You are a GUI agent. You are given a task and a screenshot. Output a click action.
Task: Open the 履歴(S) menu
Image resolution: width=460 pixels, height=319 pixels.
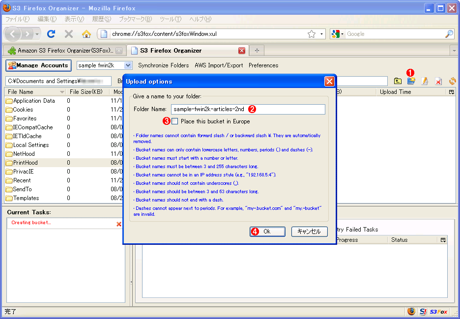(102, 19)
